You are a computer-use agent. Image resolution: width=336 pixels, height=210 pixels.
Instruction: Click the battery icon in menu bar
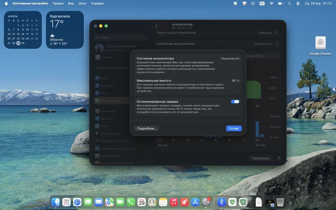coord(281,3)
